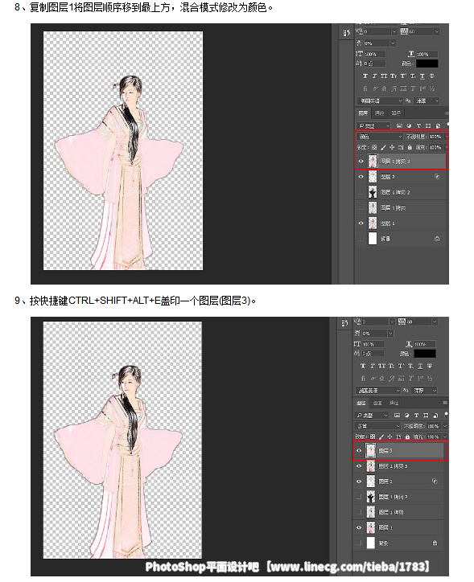
Task: Select 图层 2 layer name in step 8 screenshot
Action: click(x=387, y=177)
